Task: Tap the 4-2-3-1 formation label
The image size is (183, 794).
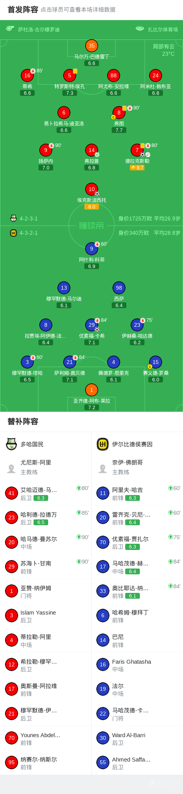Action: [29, 219]
